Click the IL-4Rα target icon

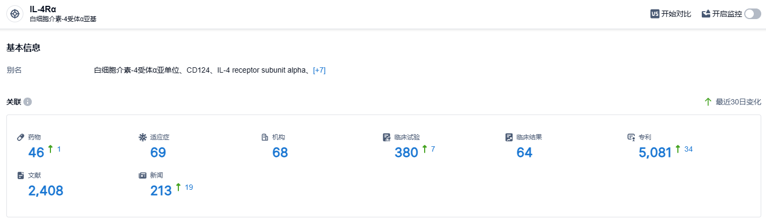click(15, 13)
